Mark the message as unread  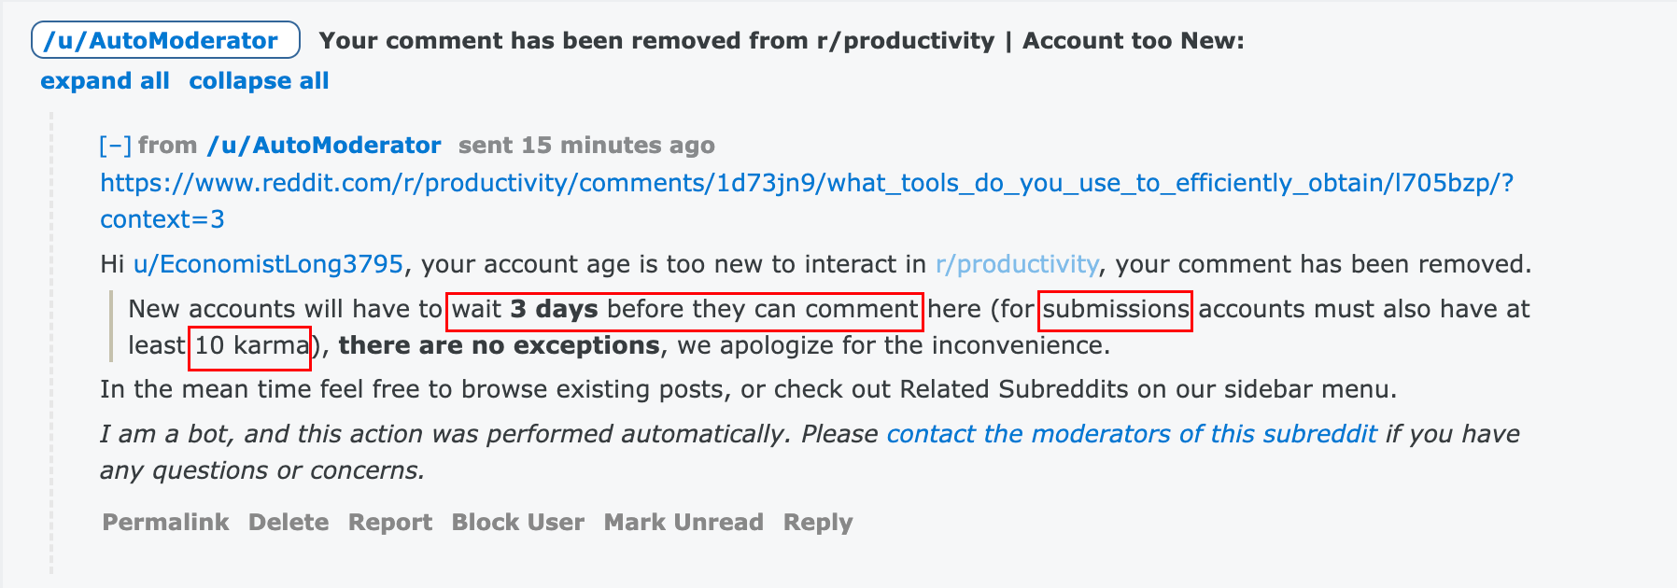click(x=683, y=523)
